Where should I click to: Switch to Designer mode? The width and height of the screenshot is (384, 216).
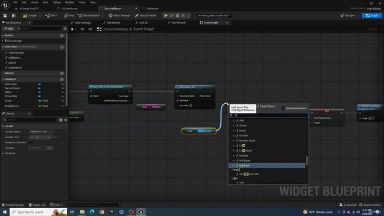tap(348, 16)
